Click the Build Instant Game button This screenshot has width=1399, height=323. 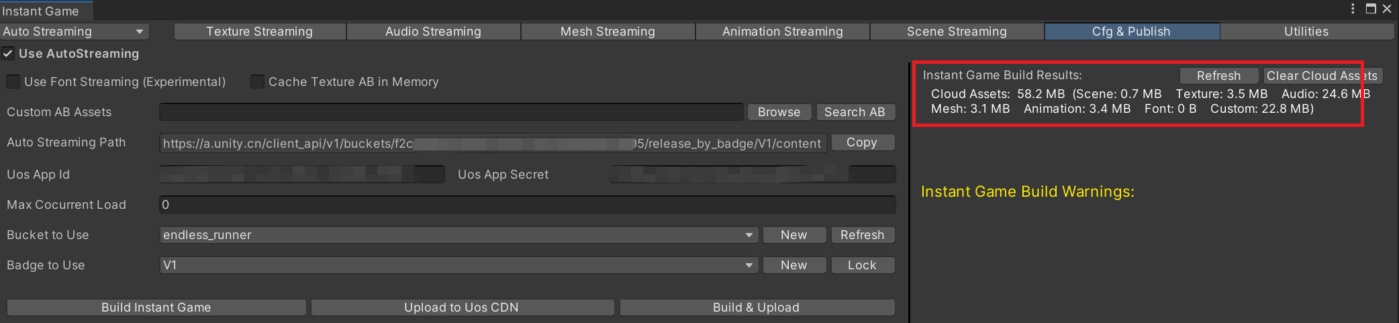click(156, 308)
